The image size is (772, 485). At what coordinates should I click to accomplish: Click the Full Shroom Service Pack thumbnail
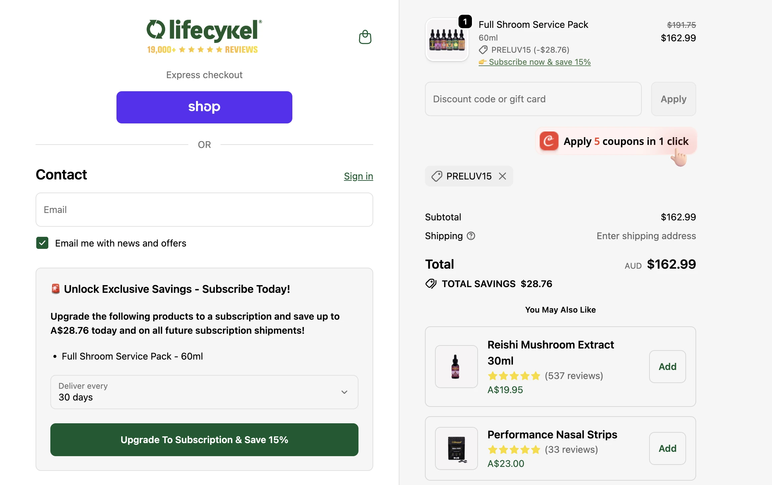[447, 40]
